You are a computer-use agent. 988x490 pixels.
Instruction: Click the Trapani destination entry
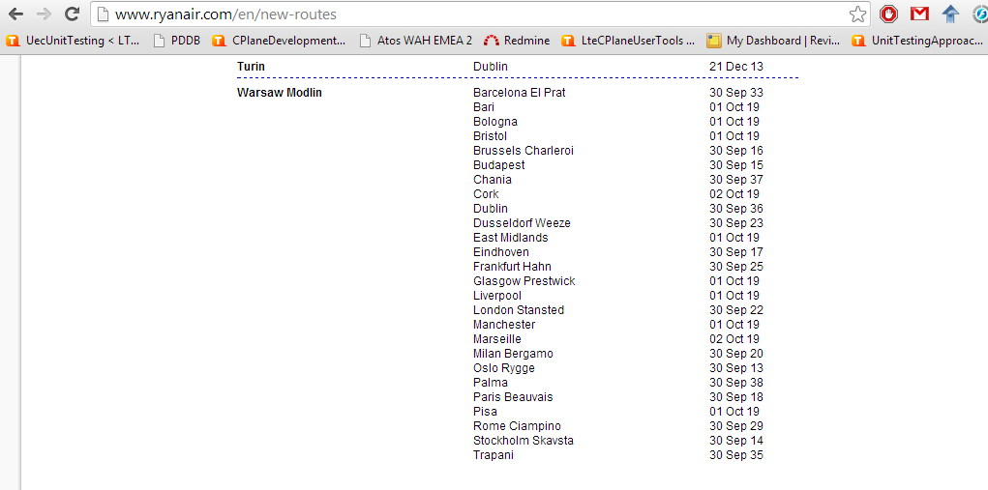[494, 455]
